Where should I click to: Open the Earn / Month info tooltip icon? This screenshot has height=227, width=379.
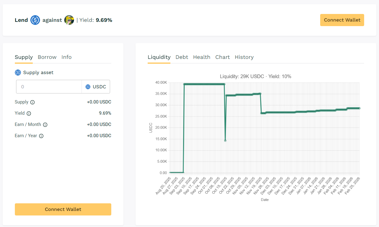pos(45,125)
